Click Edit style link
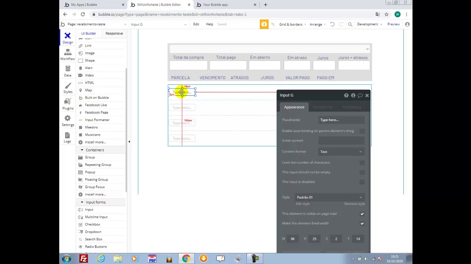Viewport: 471px width, 264px height. pyautogui.click(x=303, y=204)
